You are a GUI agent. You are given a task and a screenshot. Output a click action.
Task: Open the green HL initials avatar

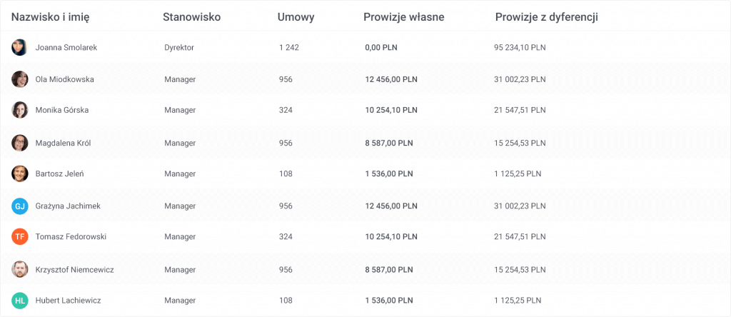point(19,301)
